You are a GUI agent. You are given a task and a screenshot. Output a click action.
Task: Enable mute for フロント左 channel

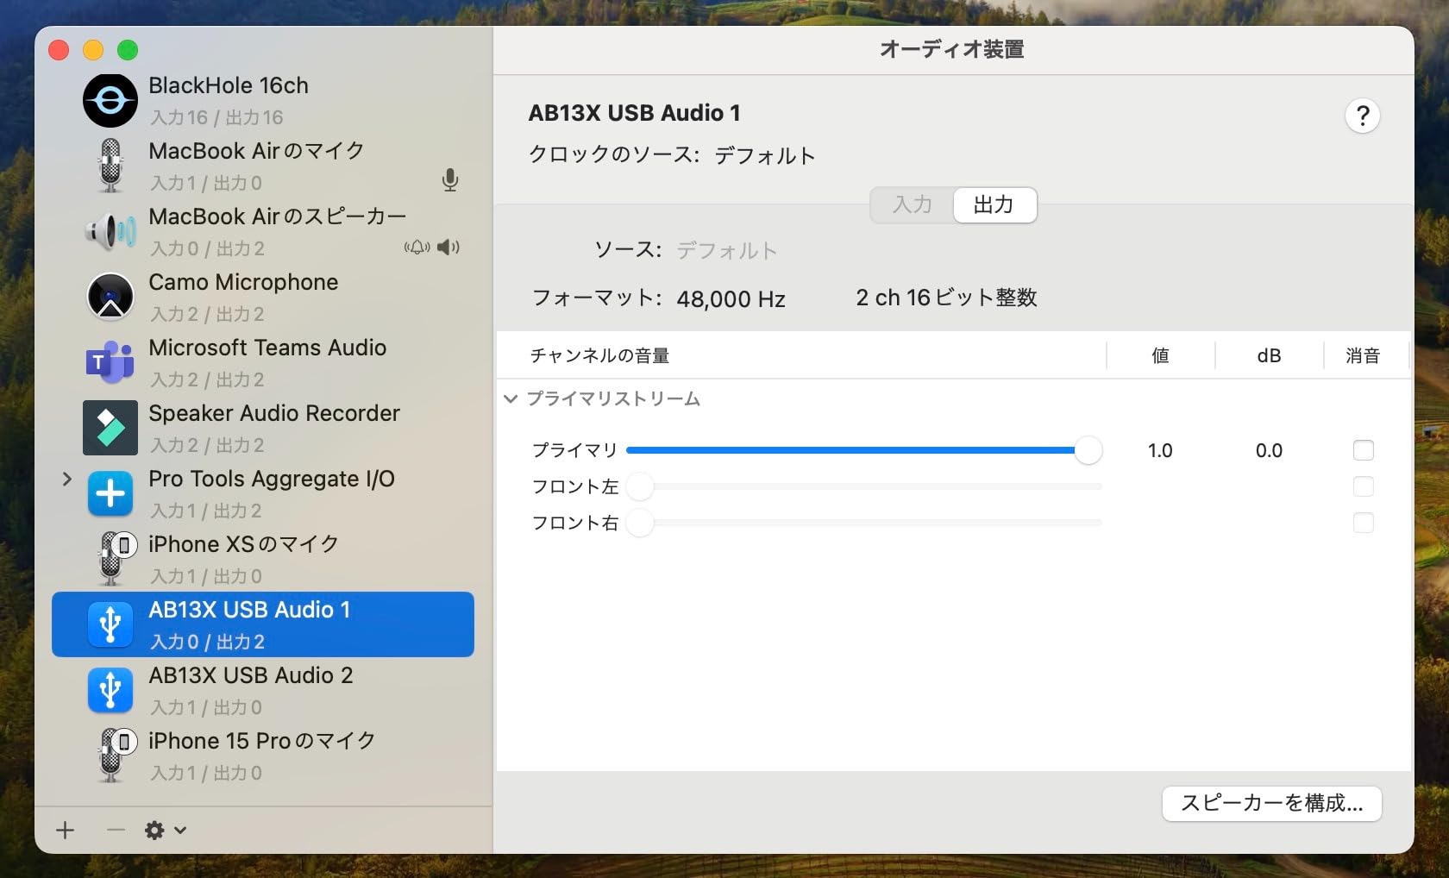[x=1364, y=486]
